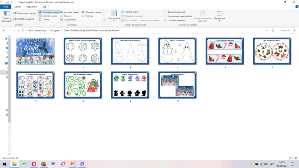299x168 pixels.
Task: Select the dobble game thumbnail 6
Action: click(x=272, y=51)
